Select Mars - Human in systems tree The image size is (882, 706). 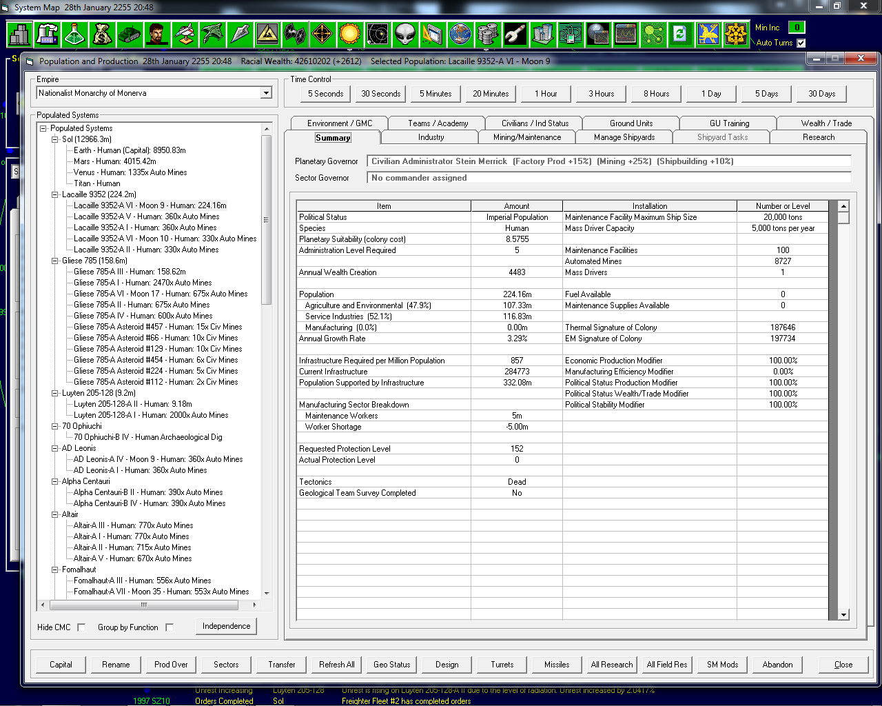point(114,161)
